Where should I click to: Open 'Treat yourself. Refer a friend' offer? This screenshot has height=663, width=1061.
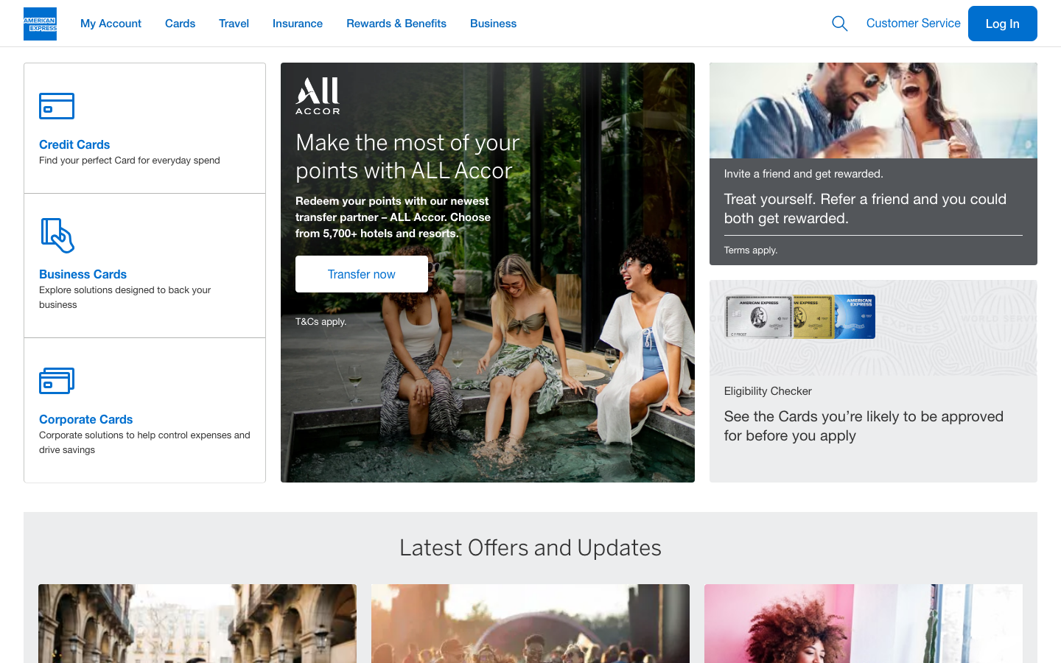click(865, 208)
